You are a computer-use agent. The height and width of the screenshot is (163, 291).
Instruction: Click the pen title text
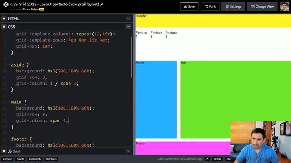pyautogui.click(x=55, y=4)
